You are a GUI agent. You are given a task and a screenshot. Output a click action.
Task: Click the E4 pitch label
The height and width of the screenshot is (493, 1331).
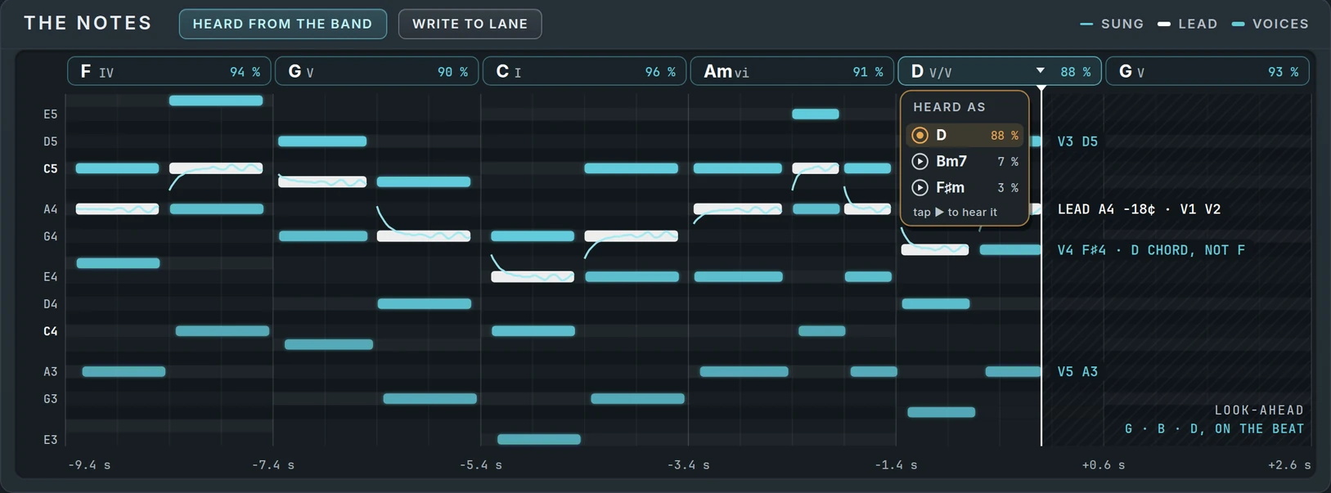51,276
